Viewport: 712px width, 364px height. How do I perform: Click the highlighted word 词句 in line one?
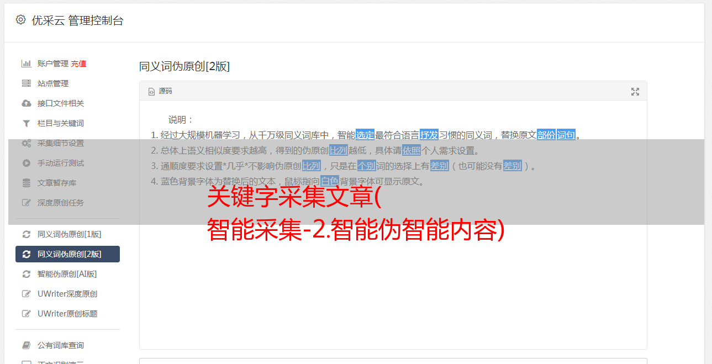coord(566,135)
